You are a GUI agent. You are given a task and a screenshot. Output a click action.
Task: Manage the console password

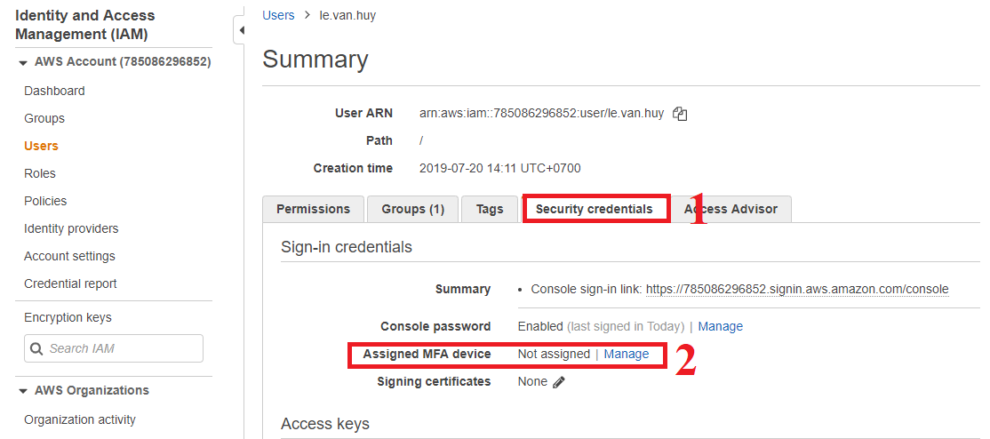721,326
